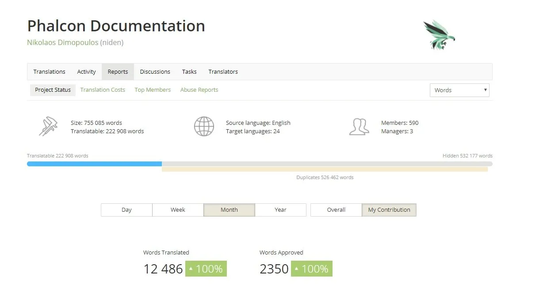This screenshot has width=547, height=292.
Task: Select the Day period
Action: pos(126,210)
